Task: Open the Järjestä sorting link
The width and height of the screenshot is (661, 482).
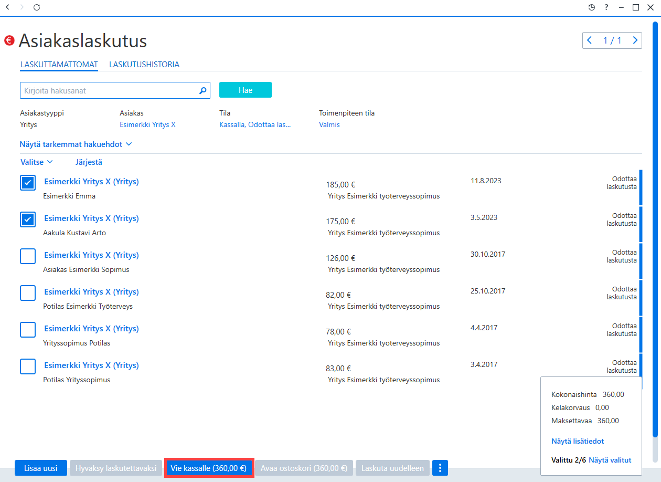Action: tap(89, 162)
